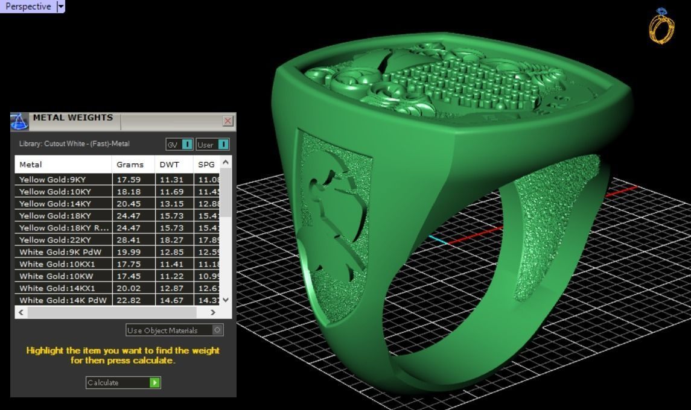Select the Yellow Gold:18KY R... row
The height and width of the screenshot is (410, 691).
point(117,228)
